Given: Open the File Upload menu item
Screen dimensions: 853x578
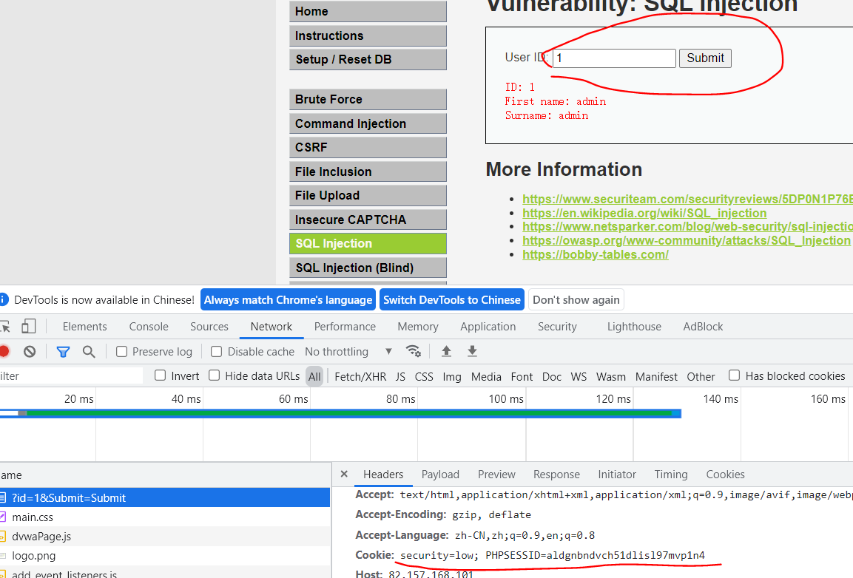Looking at the screenshot, I should 368,195.
